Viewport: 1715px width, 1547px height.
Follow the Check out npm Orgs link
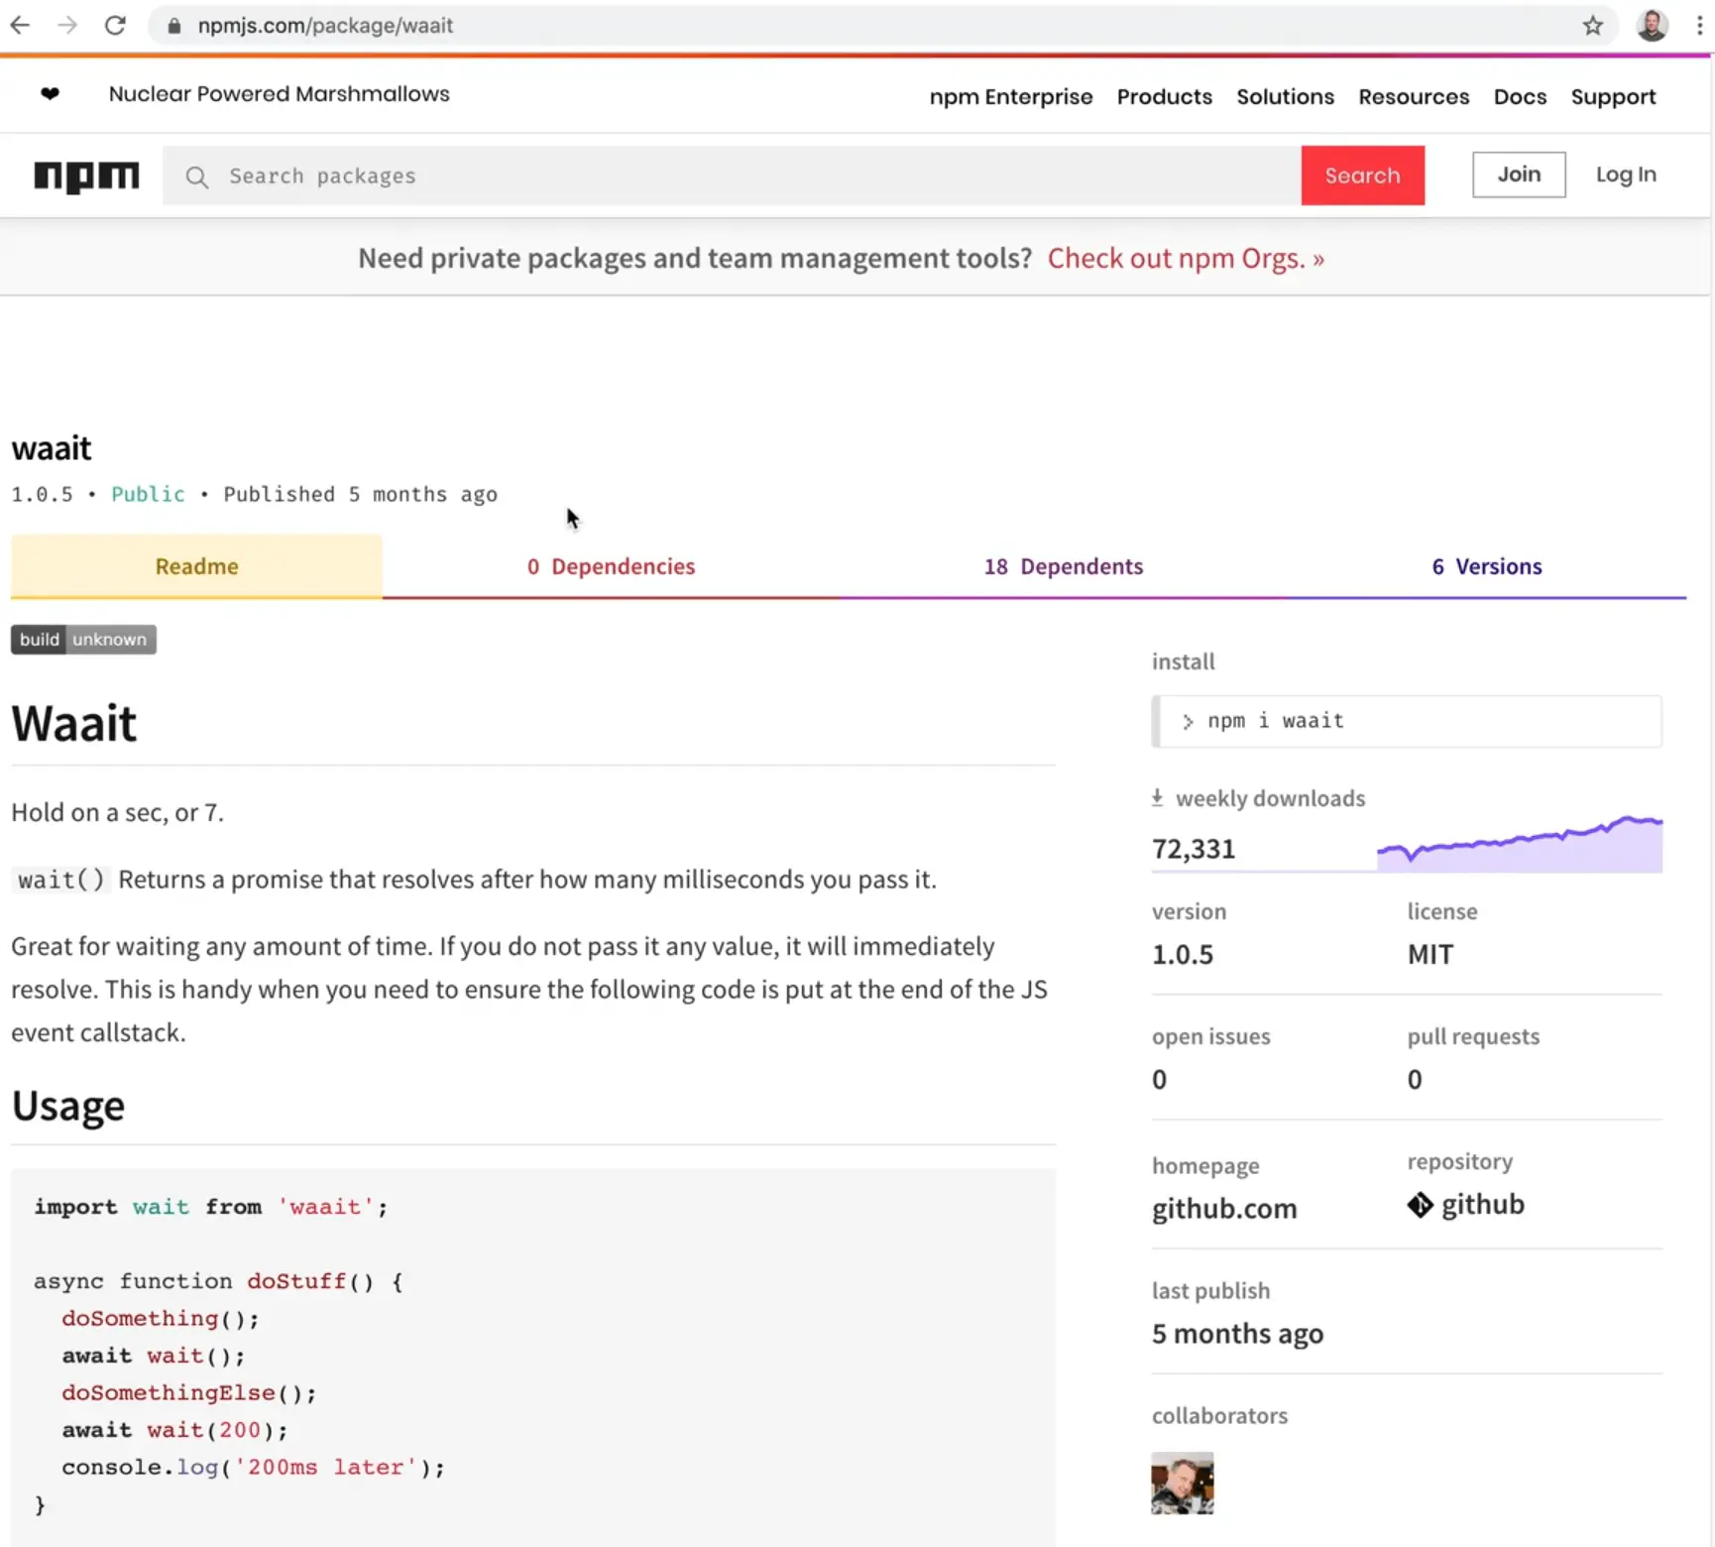[x=1185, y=258]
